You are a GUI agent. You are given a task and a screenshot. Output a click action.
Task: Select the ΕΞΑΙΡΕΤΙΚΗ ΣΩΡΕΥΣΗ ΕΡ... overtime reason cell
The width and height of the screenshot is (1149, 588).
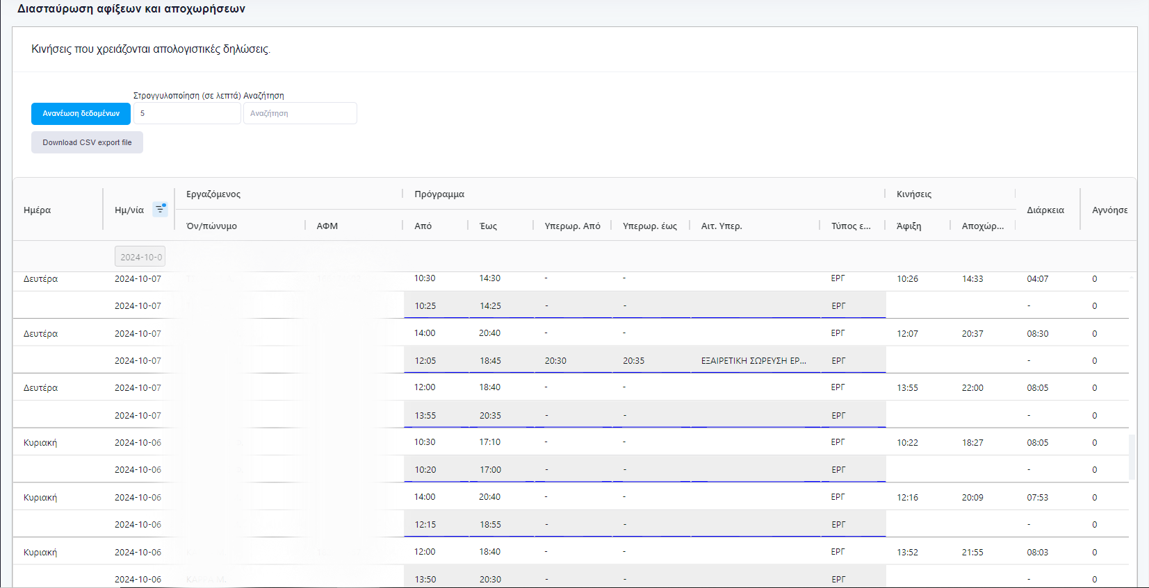pyautogui.click(x=753, y=360)
